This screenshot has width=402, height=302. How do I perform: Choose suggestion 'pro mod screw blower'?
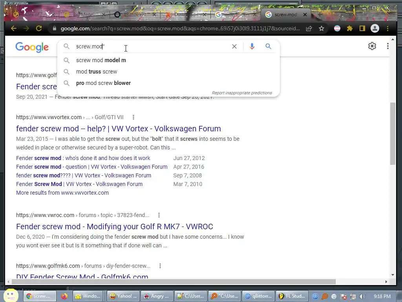[169, 83]
